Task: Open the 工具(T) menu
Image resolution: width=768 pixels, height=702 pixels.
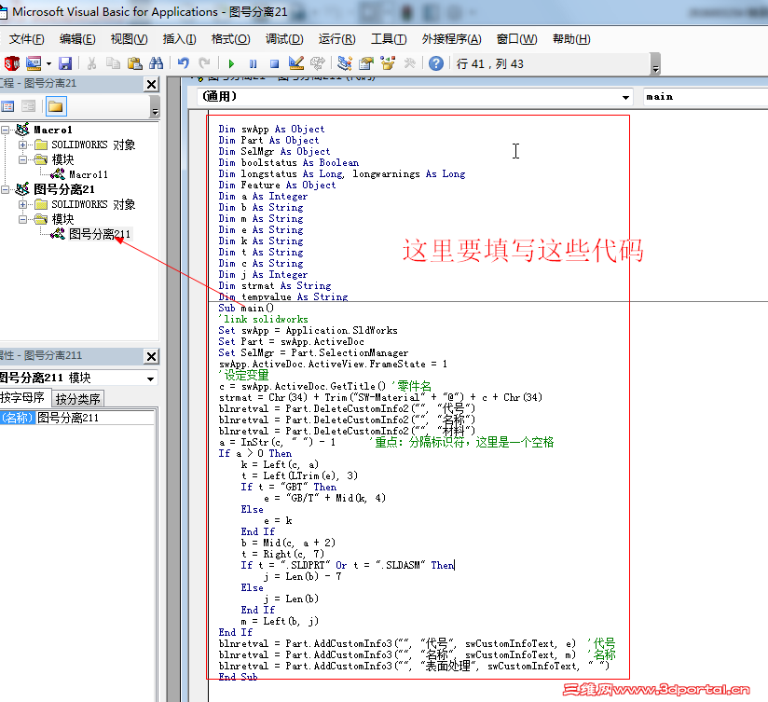Action: [389, 39]
